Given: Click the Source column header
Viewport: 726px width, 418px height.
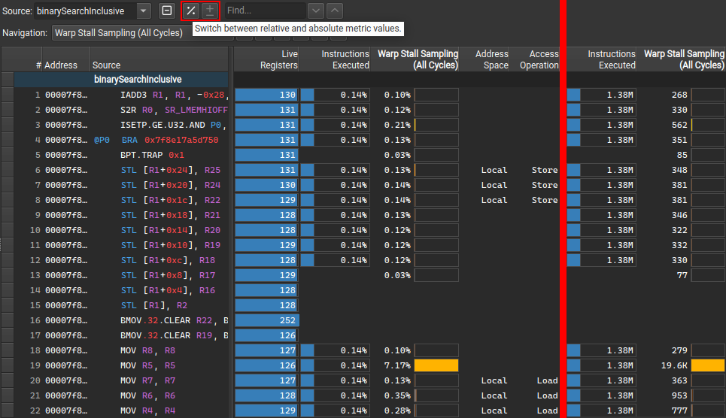Looking at the screenshot, I should 107,65.
